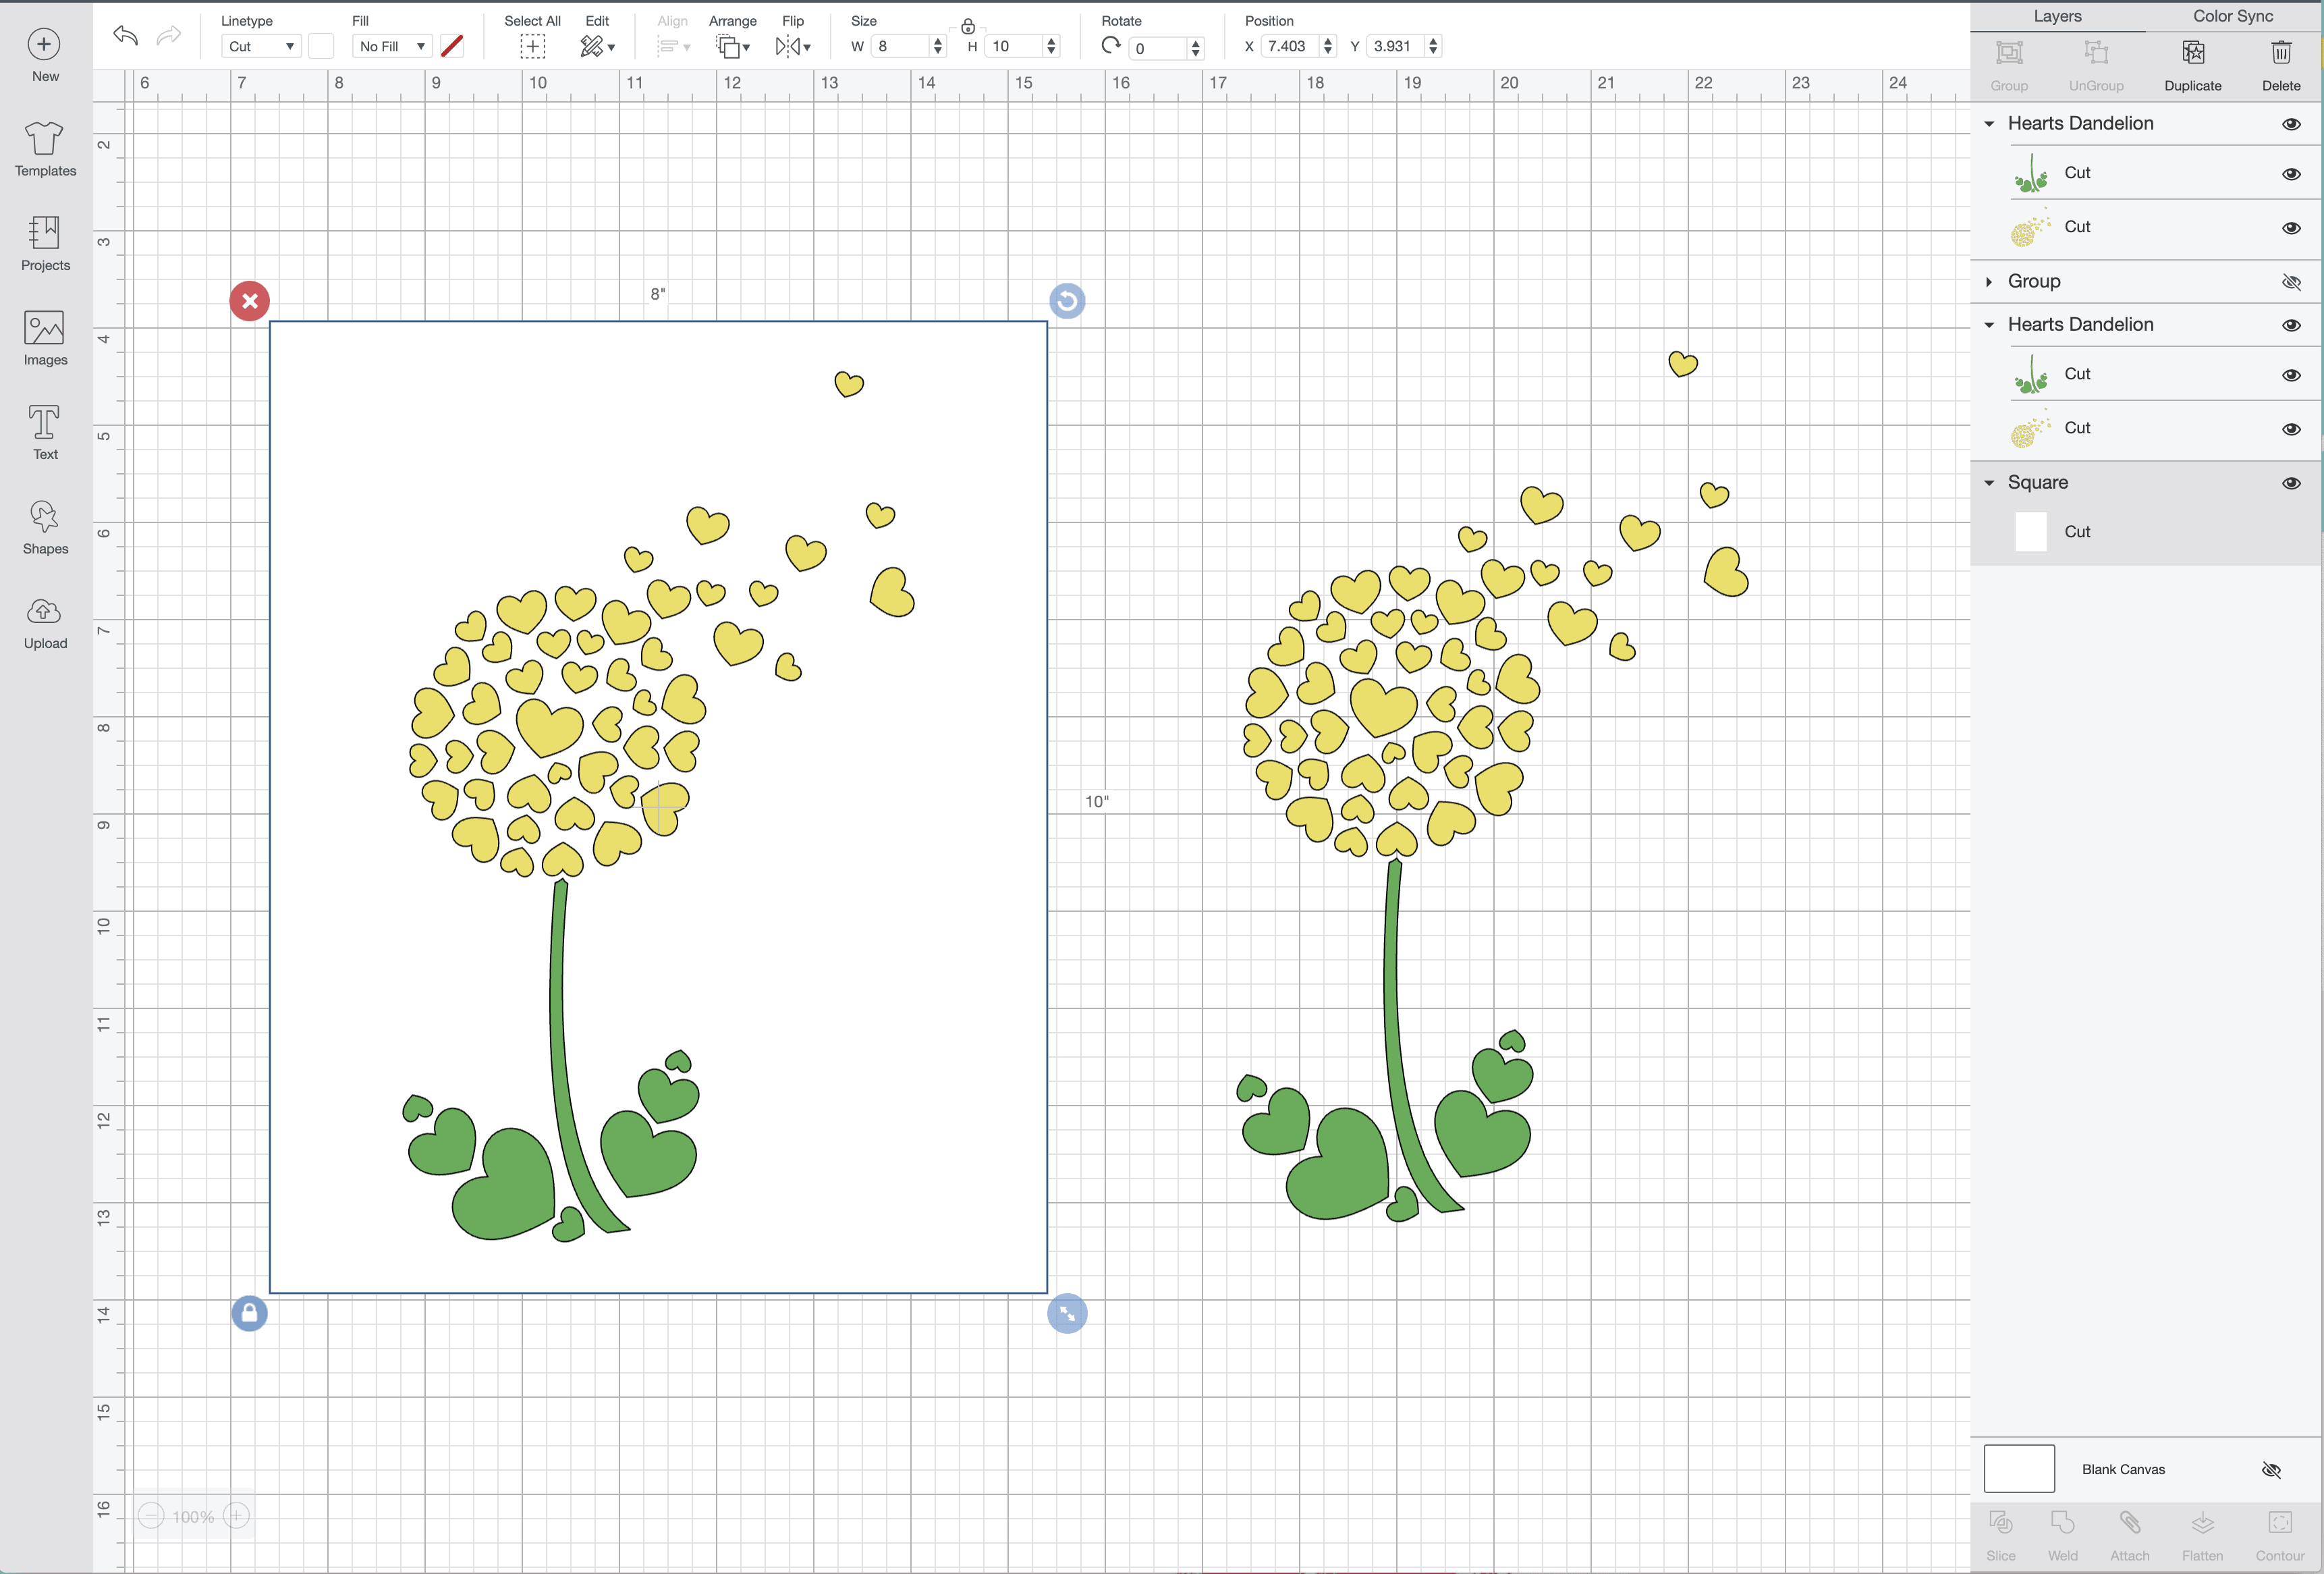Click the Undo arrow icon

tap(125, 36)
